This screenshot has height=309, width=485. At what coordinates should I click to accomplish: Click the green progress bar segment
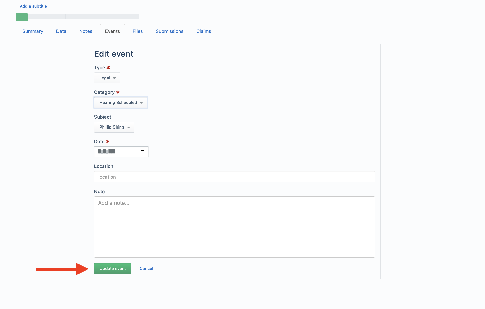[22, 17]
